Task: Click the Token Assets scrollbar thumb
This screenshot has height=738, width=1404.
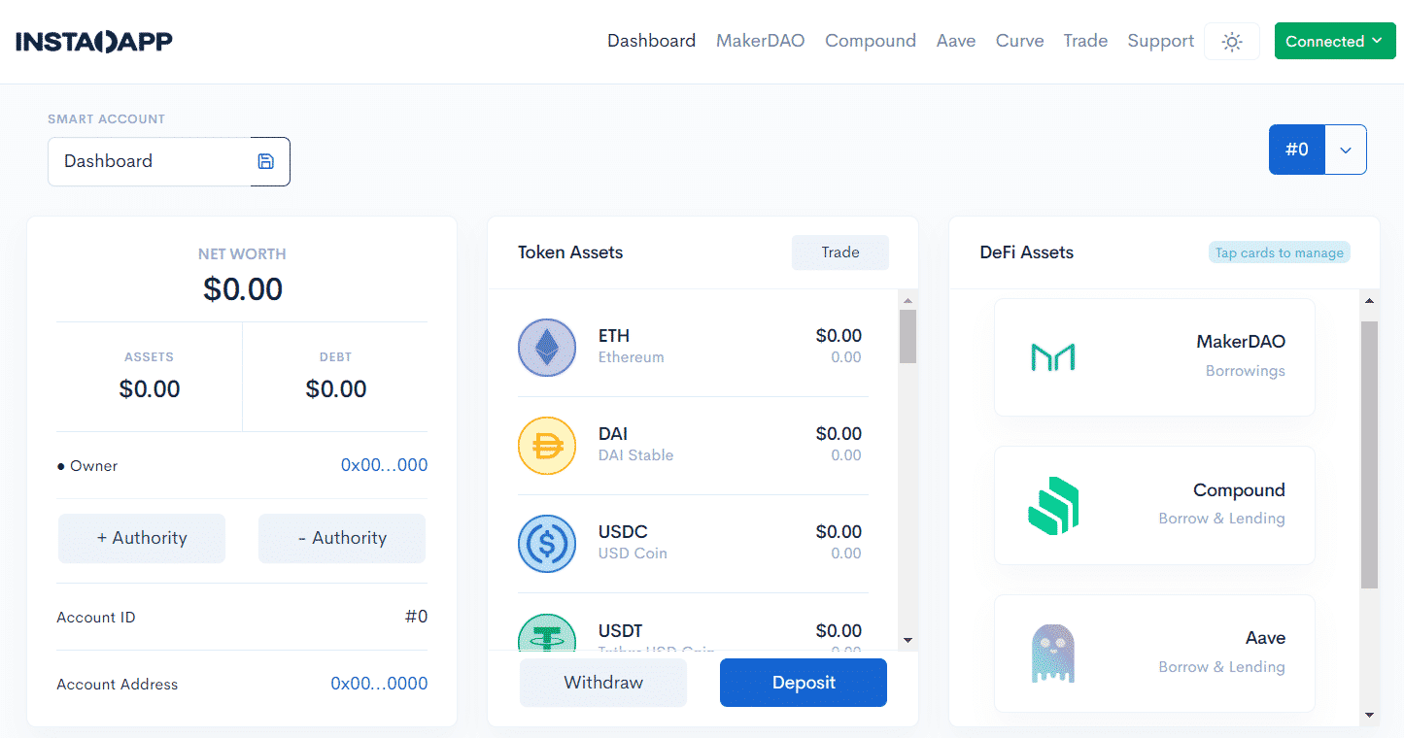Action: [908, 336]
